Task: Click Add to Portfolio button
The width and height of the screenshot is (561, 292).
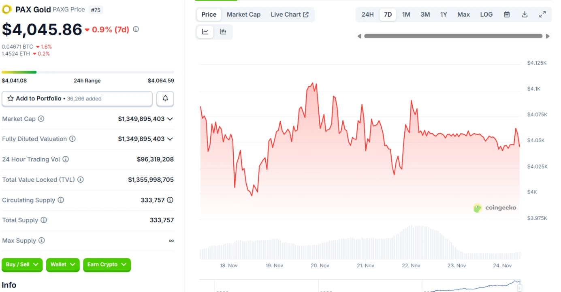Action: click(77, 98)
